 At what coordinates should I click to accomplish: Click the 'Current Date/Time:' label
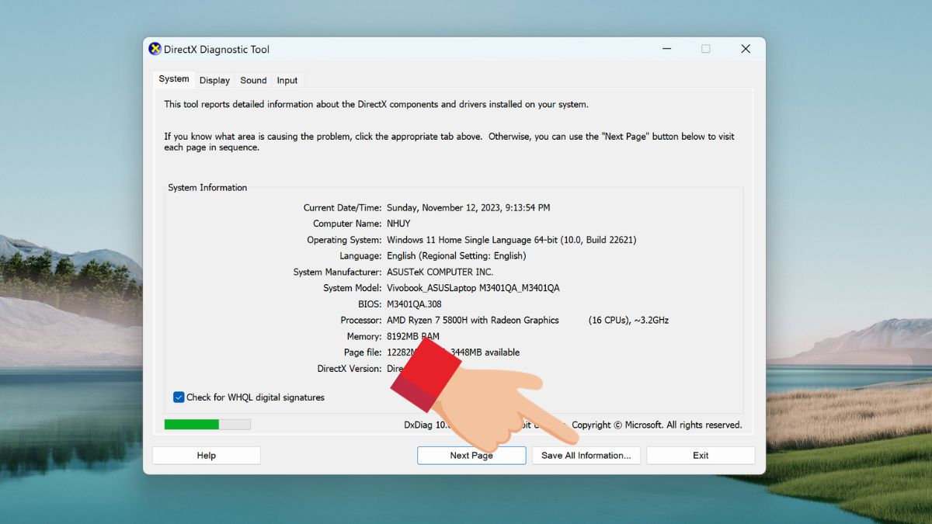tap(343, 208)
